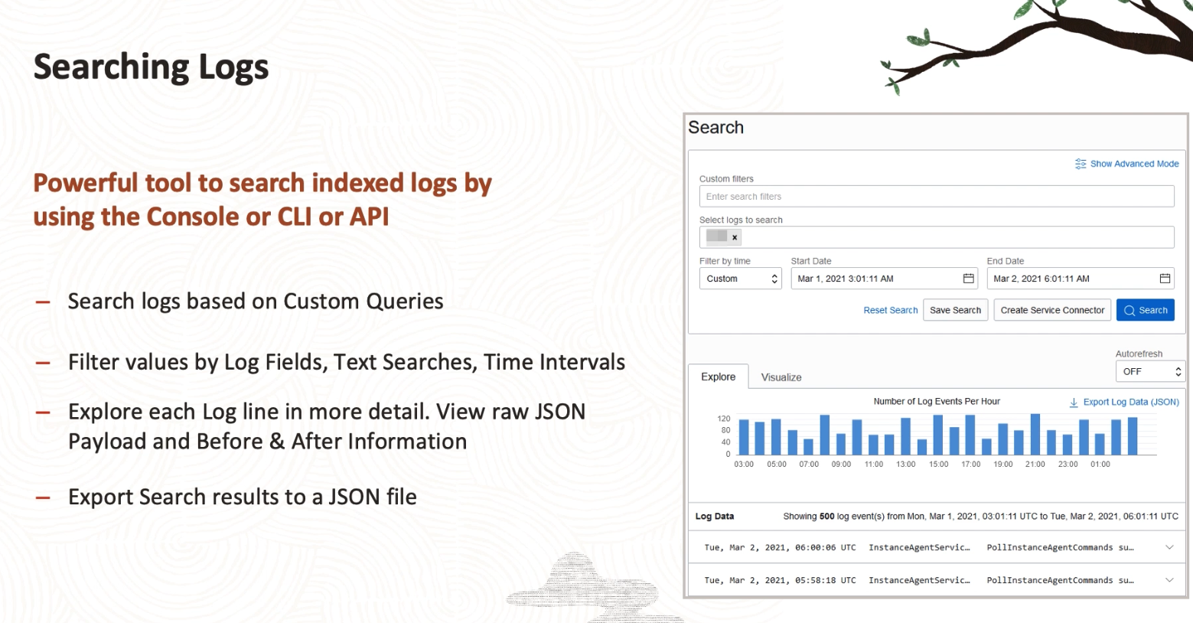The width and height of the screenshot is (1193, 623).
Task: Click the Reset Search link
Action: tap(890, 311)
